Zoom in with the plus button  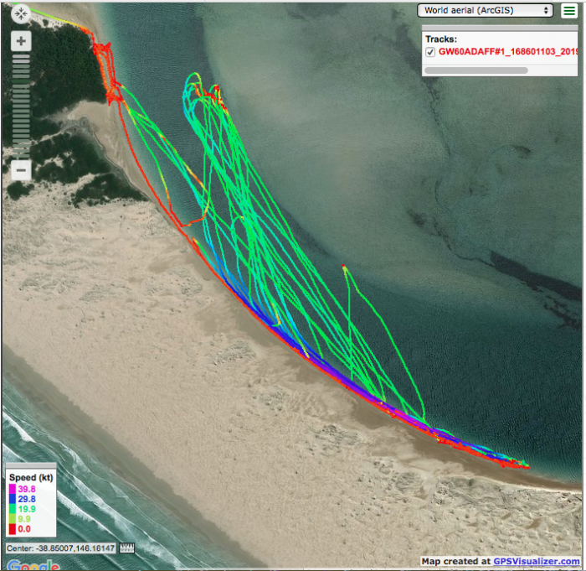[21, 41]
